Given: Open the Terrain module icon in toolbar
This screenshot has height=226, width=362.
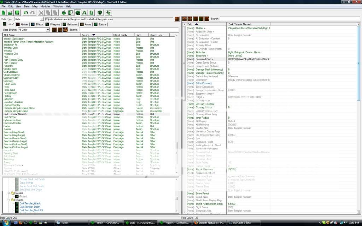Looking at the screenshot, I should pos(64,13).
